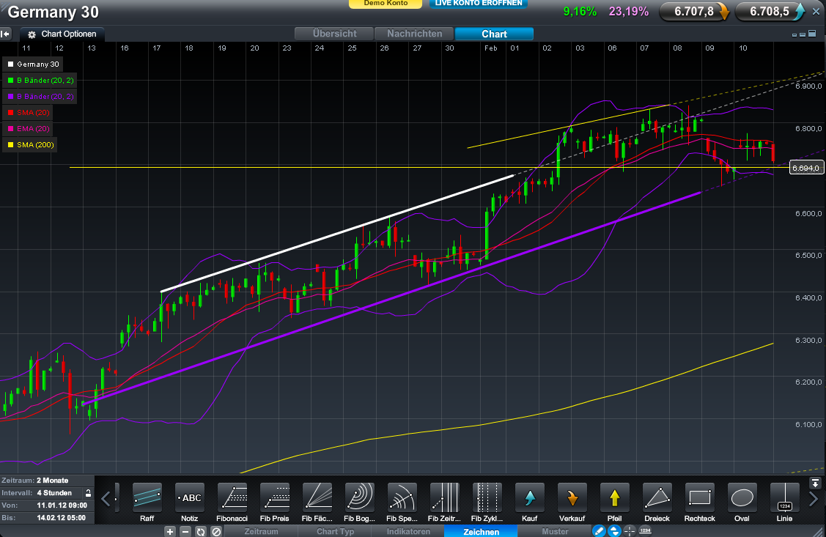Select the Oval drawing tool
This screenshot has width=826, height=537.
pyautogui.click(x=742, y=503)
